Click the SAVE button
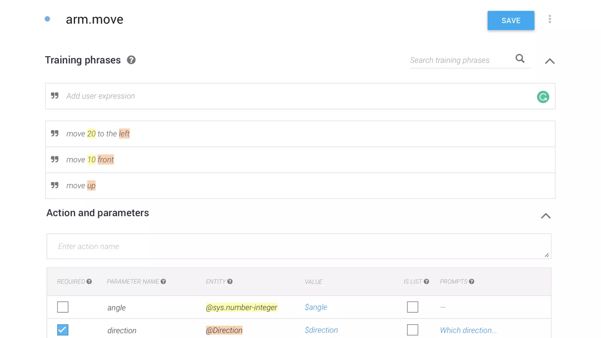This screenshot has width=601, height=338. click(x=511, y=21)
